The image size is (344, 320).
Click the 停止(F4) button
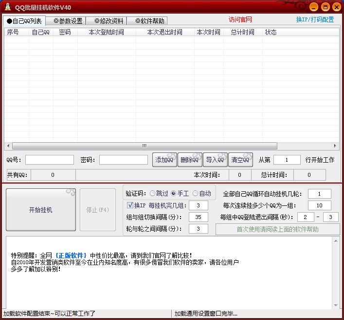click(x=98, y=210)
